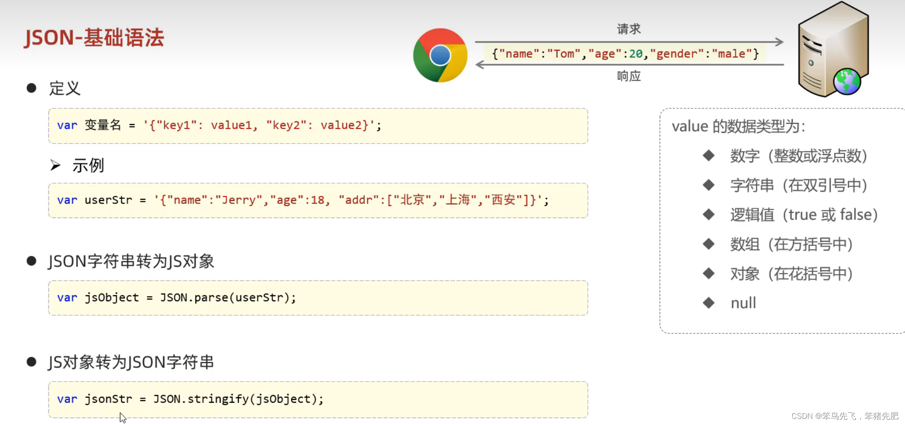Click the 对象（在花括号中）list item
The image size is (905, 424).
click(792, 274)
